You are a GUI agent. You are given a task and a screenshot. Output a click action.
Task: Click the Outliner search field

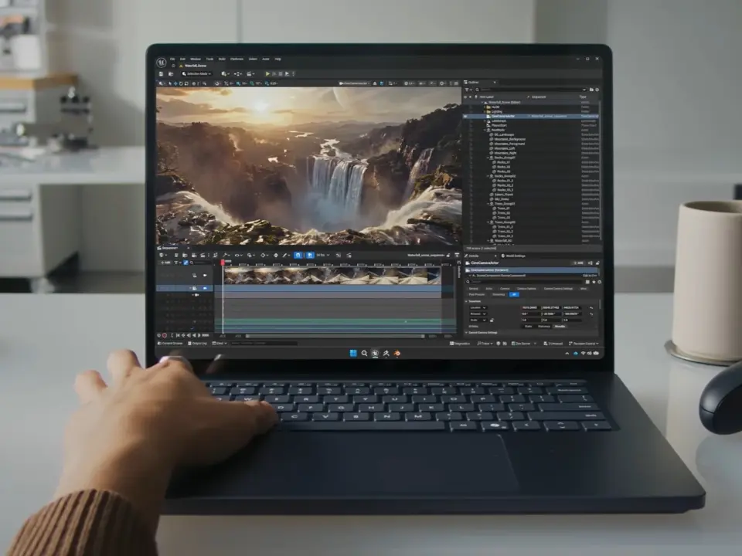click(533, 90)
